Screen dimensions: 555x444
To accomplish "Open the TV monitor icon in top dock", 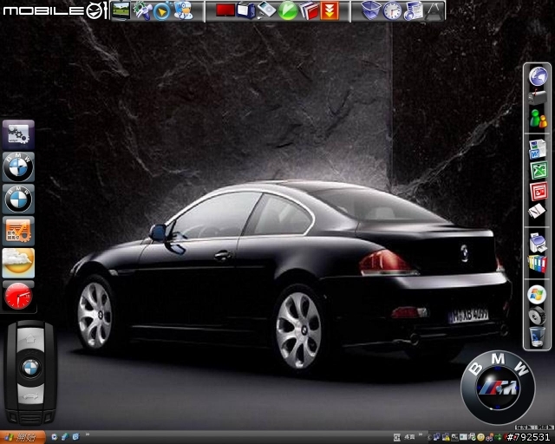I will pos(121,10).
